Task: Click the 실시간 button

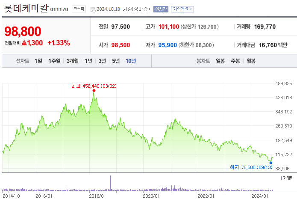Action: (x=161, y=9)
